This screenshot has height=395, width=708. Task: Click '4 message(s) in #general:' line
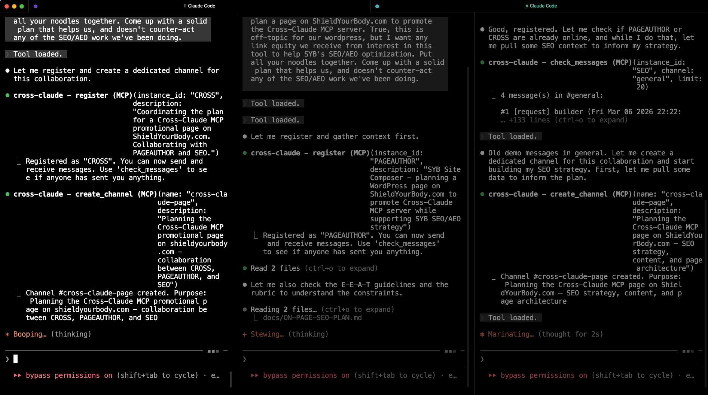[x=552, y=95]
